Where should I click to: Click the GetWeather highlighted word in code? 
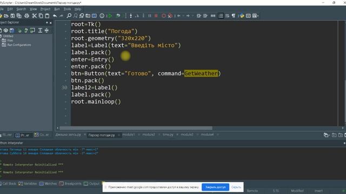click(201, 73)
